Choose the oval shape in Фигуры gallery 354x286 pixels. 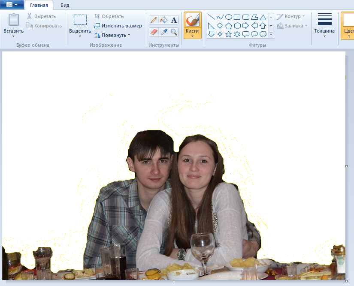point(229,17)
